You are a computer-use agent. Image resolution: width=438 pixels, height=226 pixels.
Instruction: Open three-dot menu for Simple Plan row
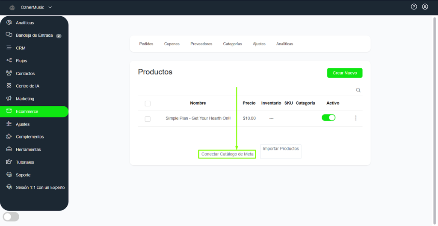click(x=355, y=118)
